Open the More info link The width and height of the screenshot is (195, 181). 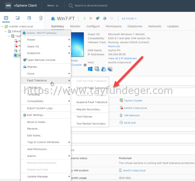coord(114,46)
